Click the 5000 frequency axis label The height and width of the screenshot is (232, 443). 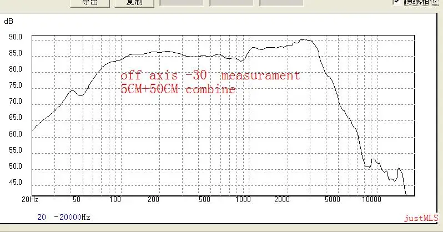pyautogui.click(x=333, y=199)
